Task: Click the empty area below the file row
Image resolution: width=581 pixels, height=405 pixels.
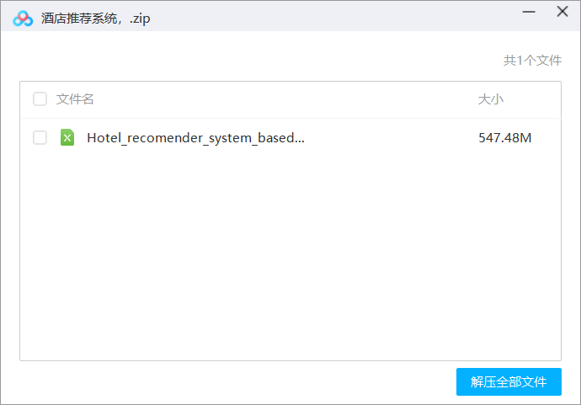Action: [290, 253]
